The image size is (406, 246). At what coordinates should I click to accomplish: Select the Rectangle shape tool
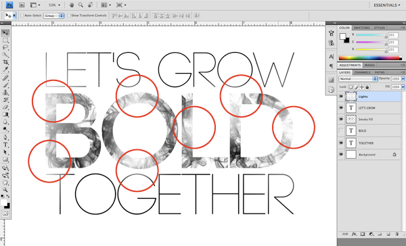click(x=5, y=159)
